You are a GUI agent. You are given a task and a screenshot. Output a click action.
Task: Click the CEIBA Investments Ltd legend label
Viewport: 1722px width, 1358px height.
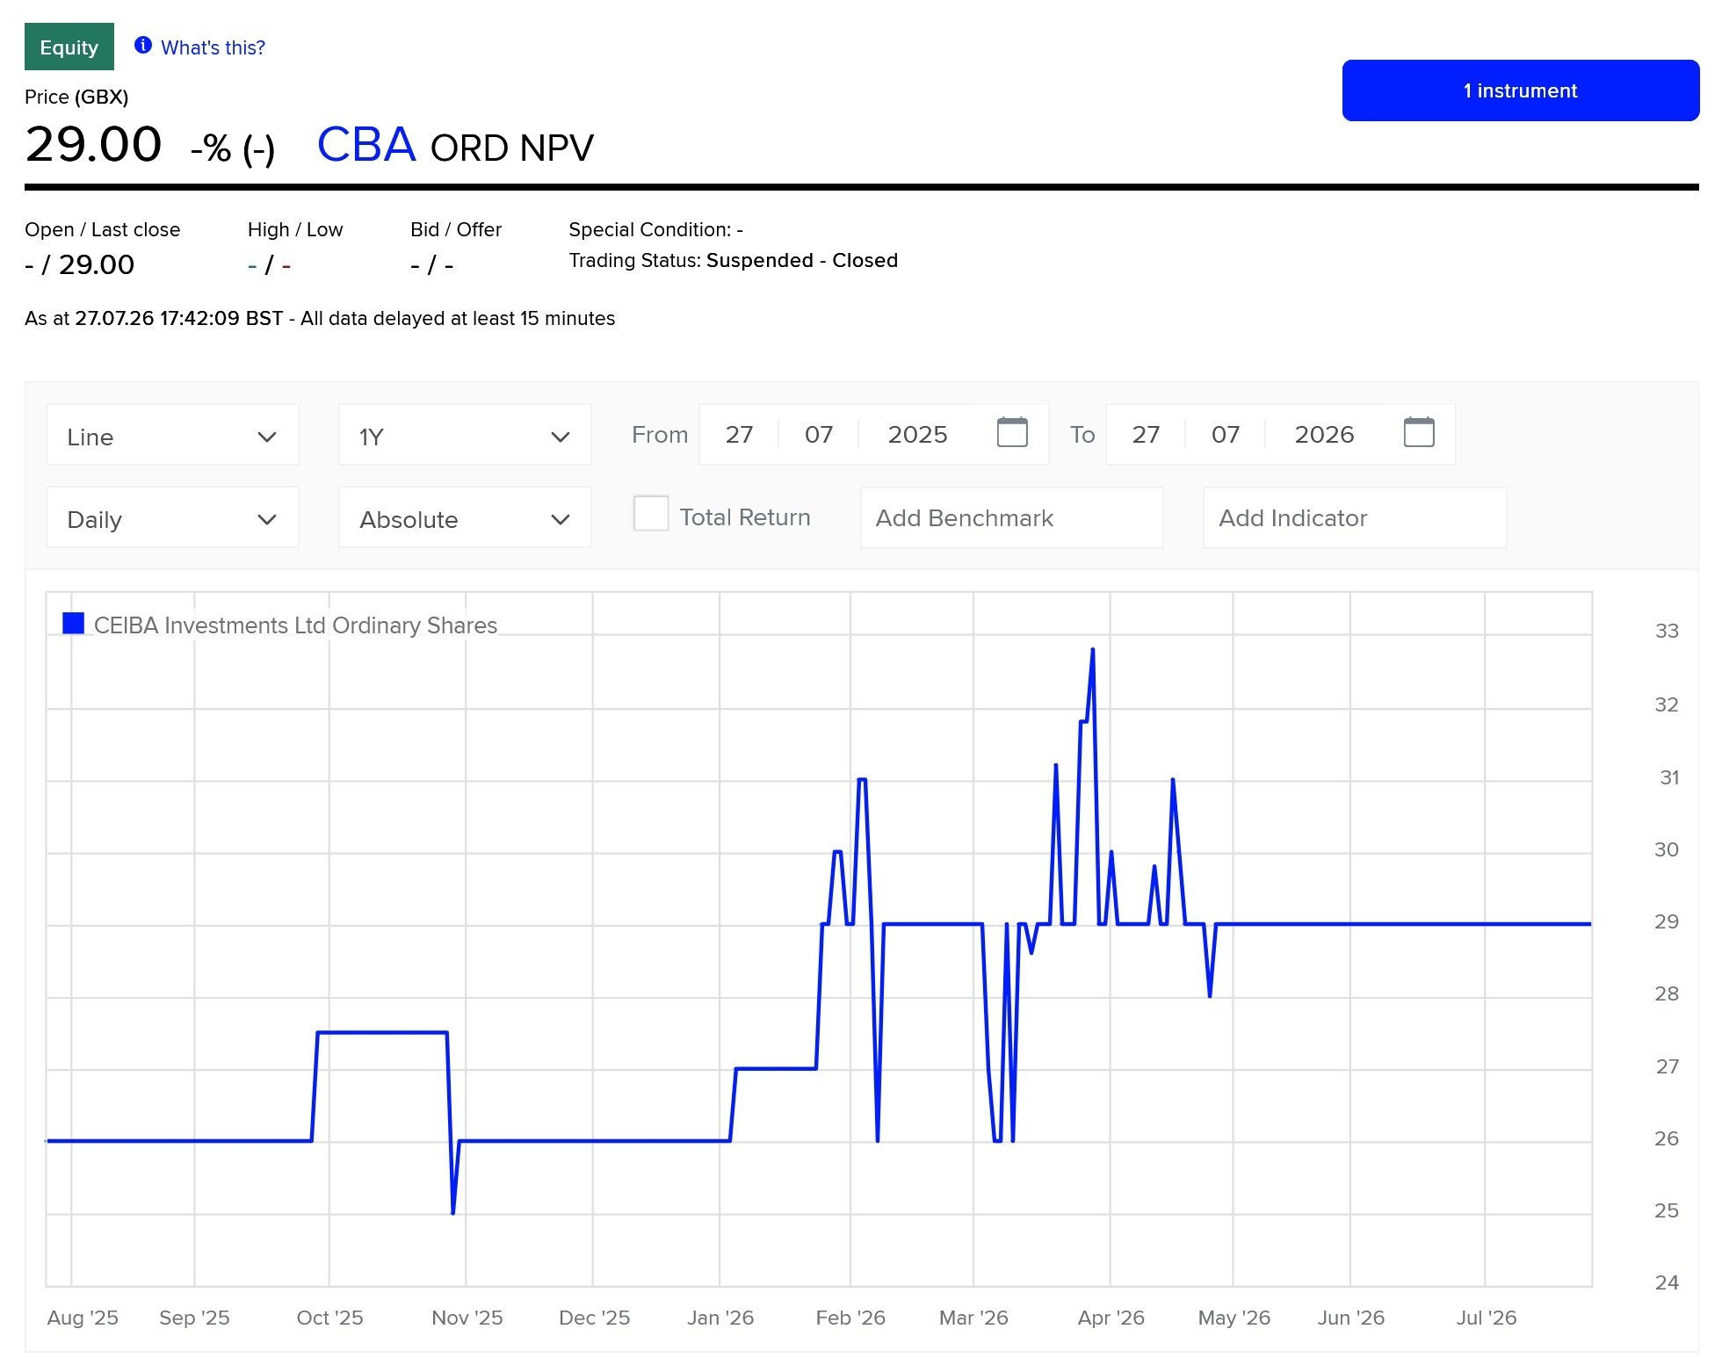[x=295, y=625]
